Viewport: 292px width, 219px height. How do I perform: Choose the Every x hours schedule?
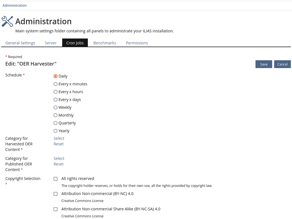(x=55, y=92)
